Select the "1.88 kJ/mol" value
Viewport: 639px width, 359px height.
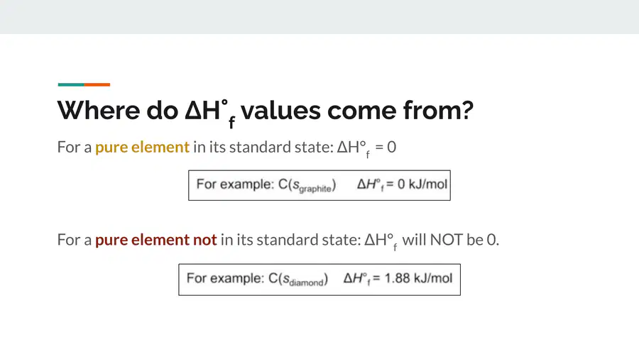[418, 278]
